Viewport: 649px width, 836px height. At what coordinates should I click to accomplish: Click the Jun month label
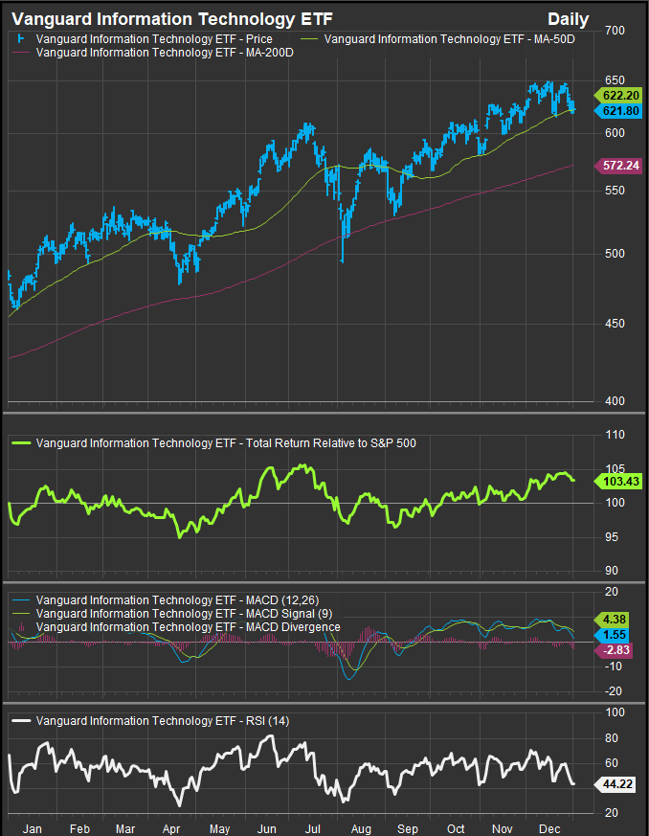tap(266, 828)
